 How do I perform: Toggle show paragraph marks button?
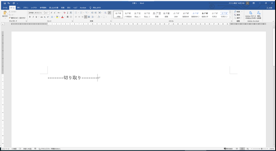click(x=109, y=13)
